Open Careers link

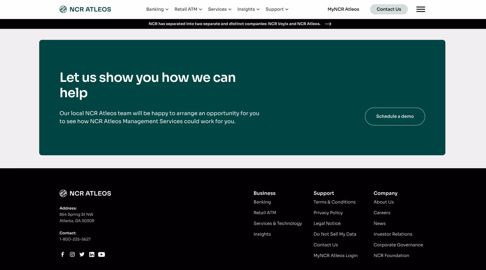382,213
